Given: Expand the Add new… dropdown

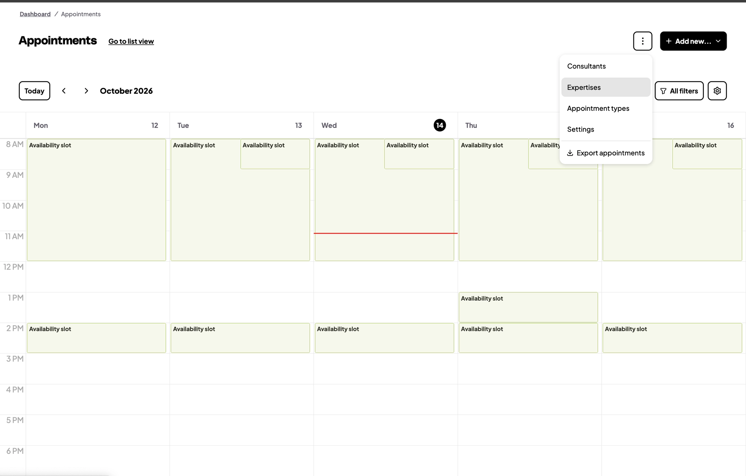Looking at the screenshot, I should tap(693, 41).
